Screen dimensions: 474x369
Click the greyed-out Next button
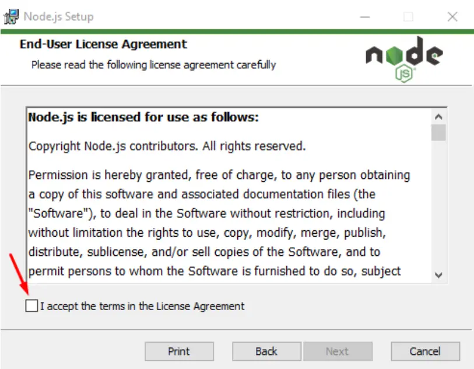click(338, 351)
